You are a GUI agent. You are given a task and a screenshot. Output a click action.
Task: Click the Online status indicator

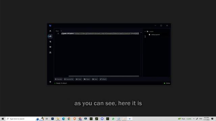[167, 83]
